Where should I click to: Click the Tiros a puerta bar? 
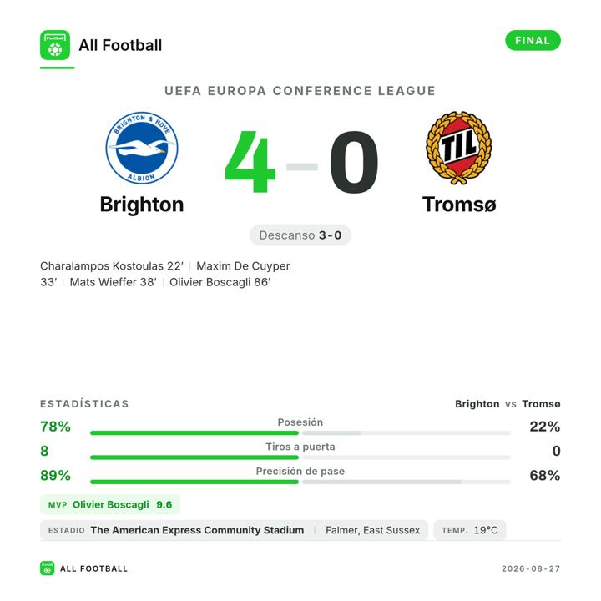pyautogui.click(x=300, y=457)
